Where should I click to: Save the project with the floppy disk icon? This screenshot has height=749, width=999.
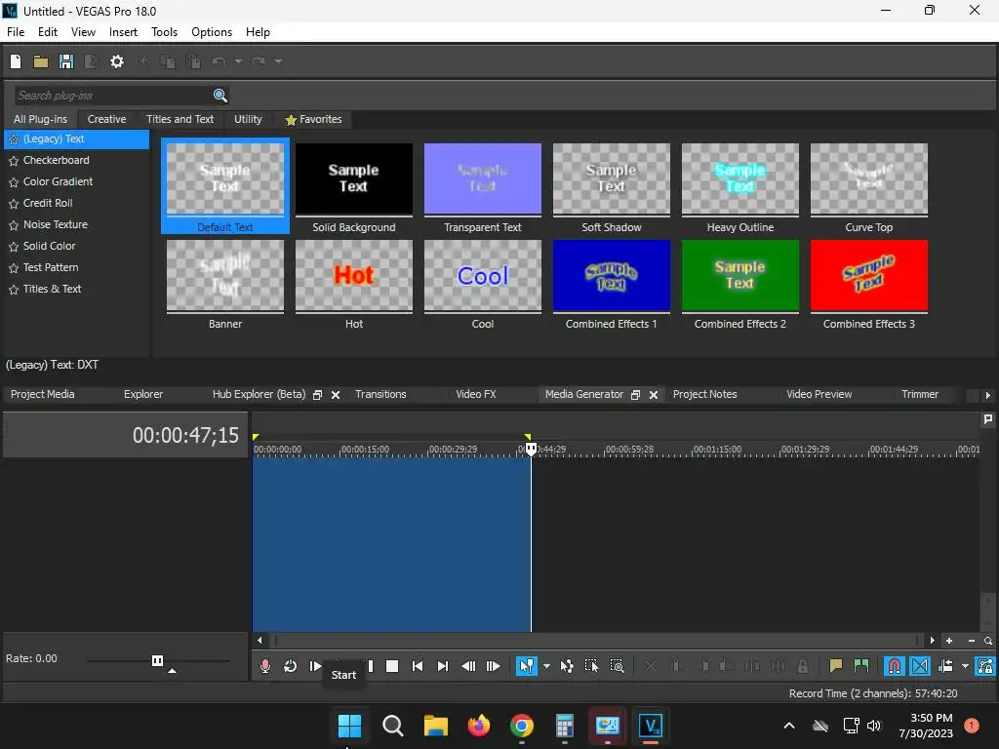click(65, 61)
